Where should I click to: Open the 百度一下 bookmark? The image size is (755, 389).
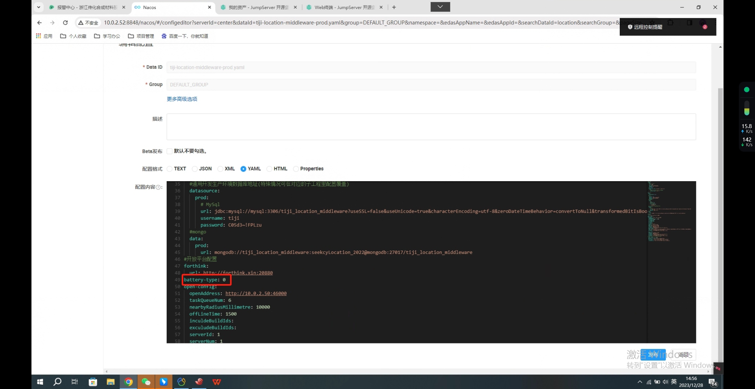pyautogui.click(x=184, y=36)
